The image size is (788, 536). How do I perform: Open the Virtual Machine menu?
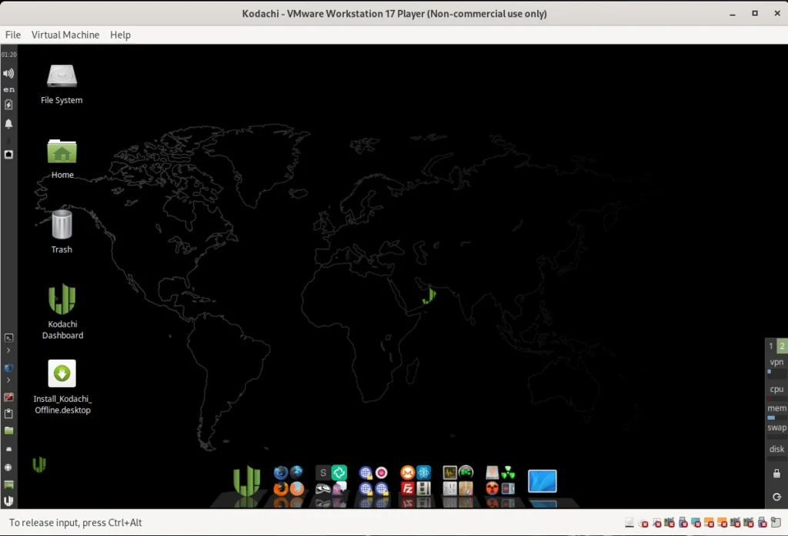(65, 35)
